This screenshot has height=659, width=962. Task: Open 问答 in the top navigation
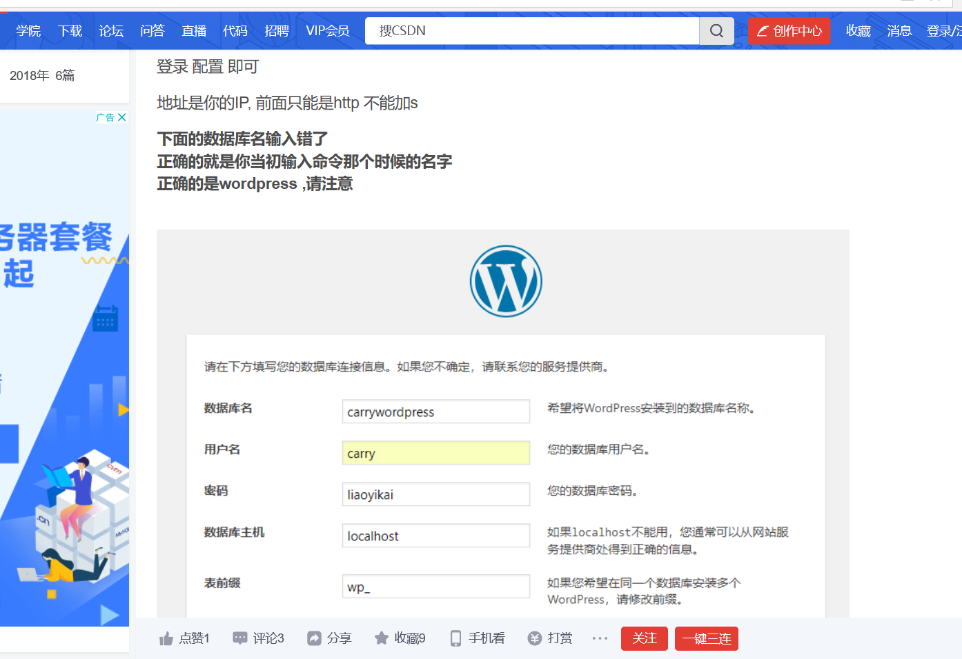point(153,31)
